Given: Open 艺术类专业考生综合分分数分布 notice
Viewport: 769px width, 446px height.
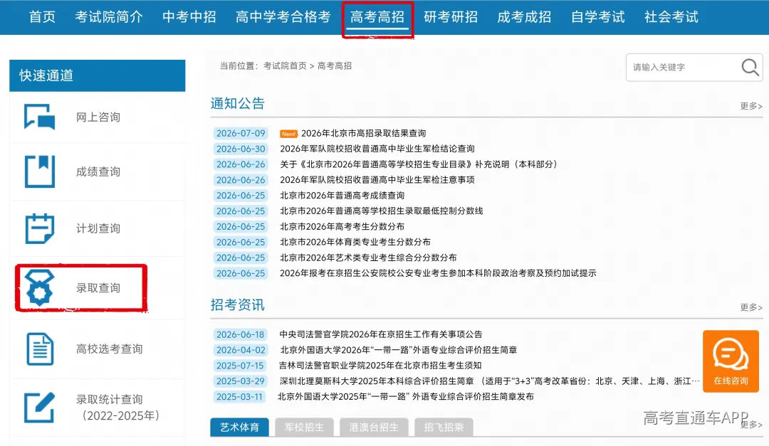Looking at the screenshot, I should click(x=368, y=257).
